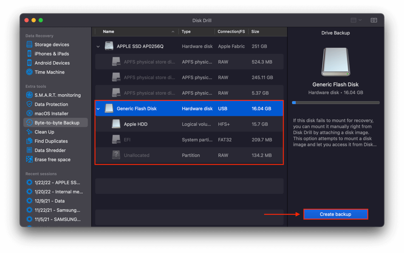Click the Byte-to-byte Backup icon

coord(29,123)
